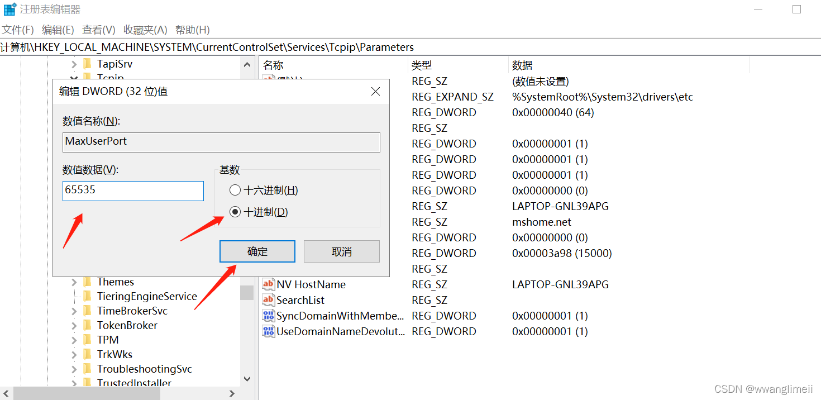Viewport: 821px width, 400px height.
Task: Click the TPM folder icon
Action: click(x=87, y=340)
